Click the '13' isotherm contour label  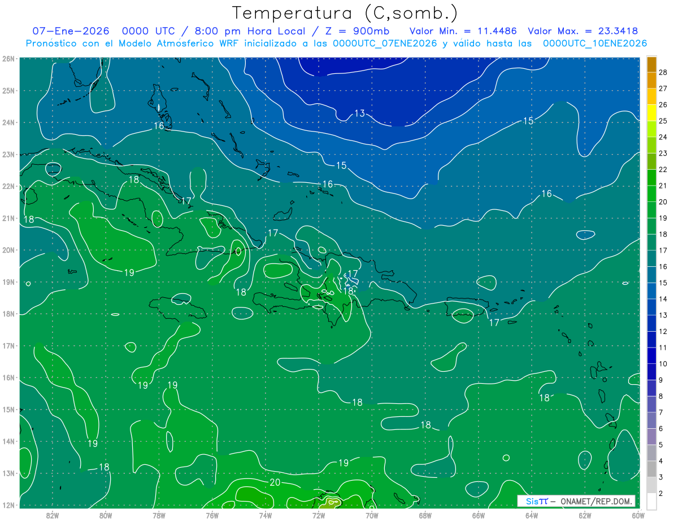pyautogui.click(x=359, y=113)
